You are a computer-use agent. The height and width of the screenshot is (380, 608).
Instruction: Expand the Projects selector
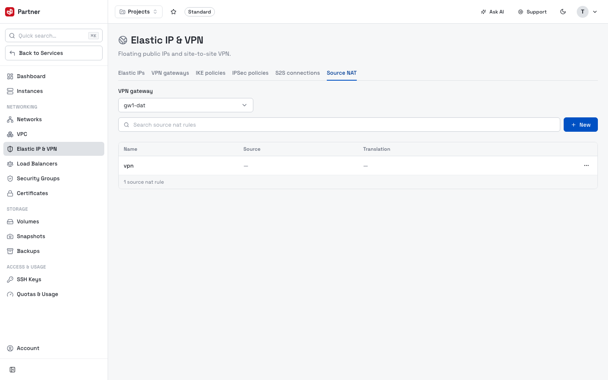point(138,12)
